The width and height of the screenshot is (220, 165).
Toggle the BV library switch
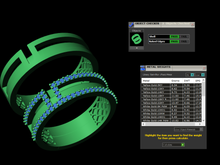pyautogui.click(x=190, y=75)
